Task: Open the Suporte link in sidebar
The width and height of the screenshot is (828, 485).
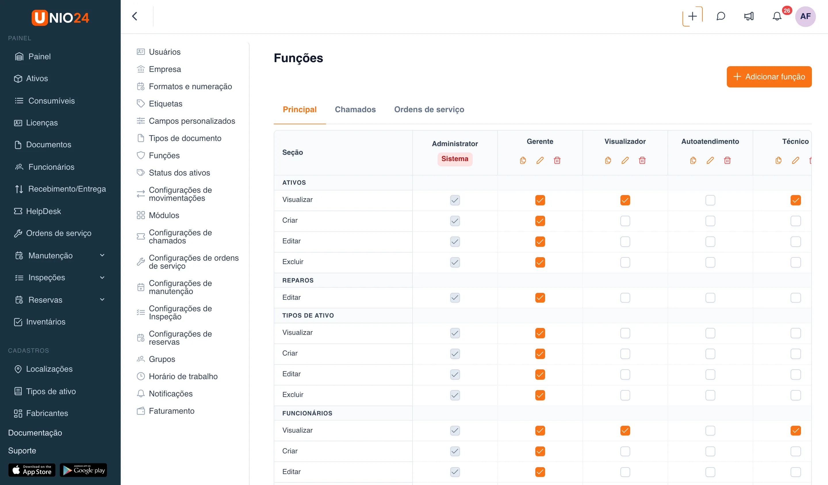Action: (x=22, y=450)
